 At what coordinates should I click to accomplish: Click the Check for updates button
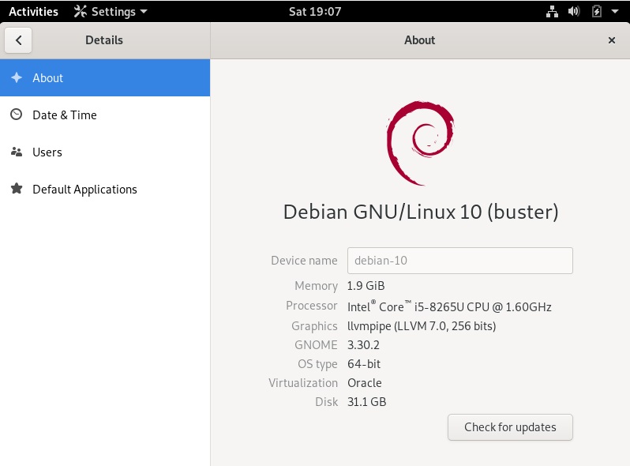[x=510, y=427]
